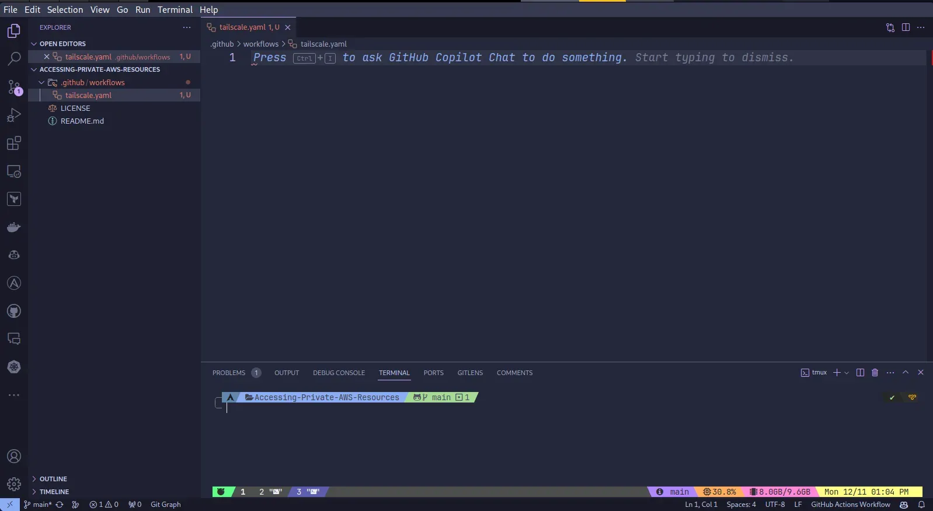Open the GitHub view in activity bar
This screenshot has width=933, height=511.
point(14,311)
